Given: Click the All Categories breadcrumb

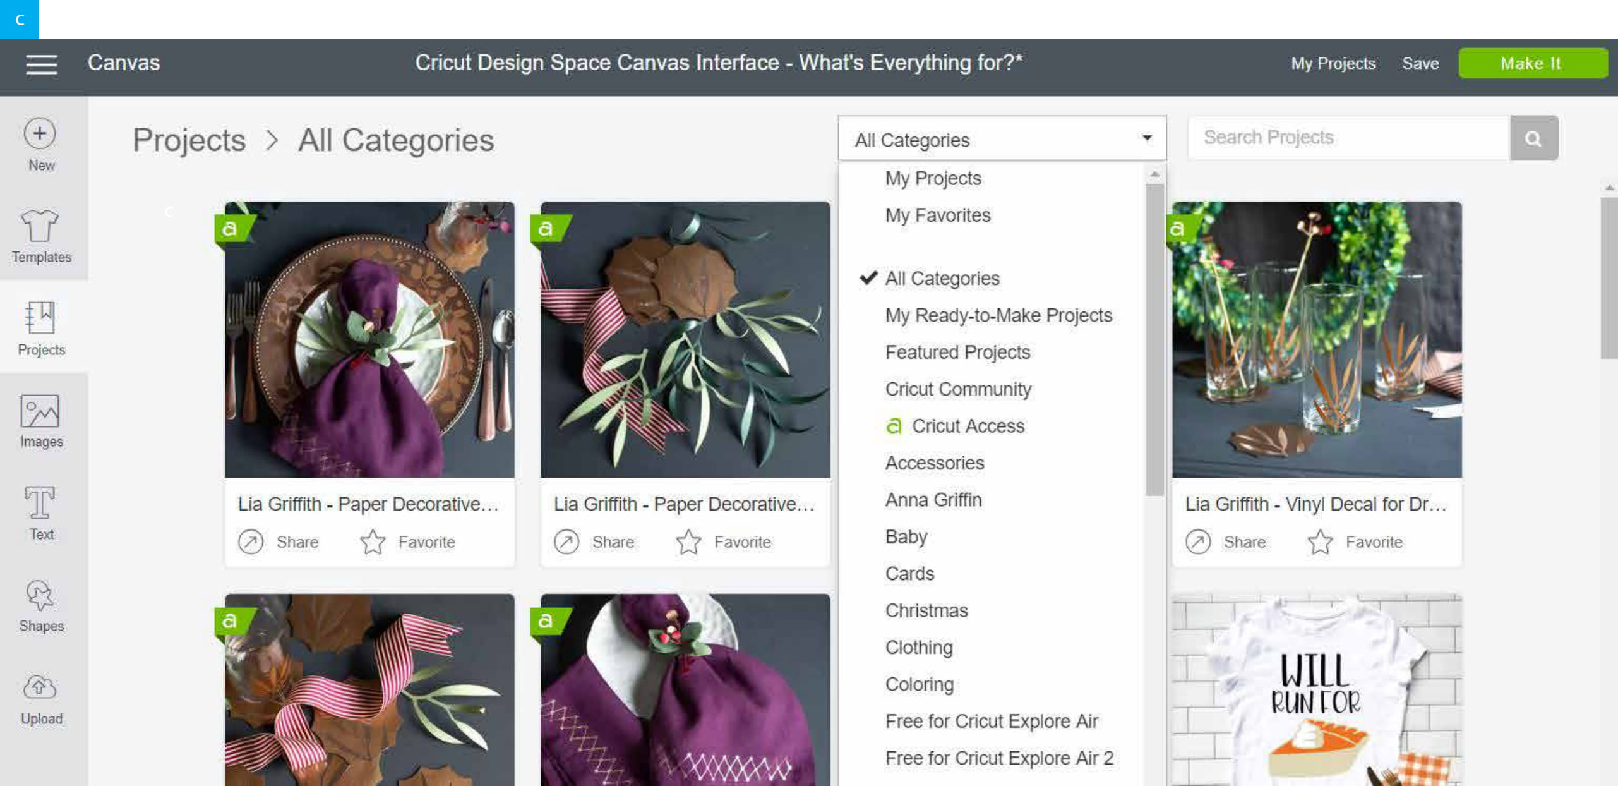Looking at the screenshot, I should click(396, 140).
